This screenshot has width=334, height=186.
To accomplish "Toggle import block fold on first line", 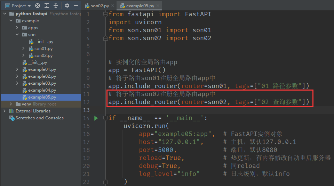I will pyautogui.click(x=105, y=14).
